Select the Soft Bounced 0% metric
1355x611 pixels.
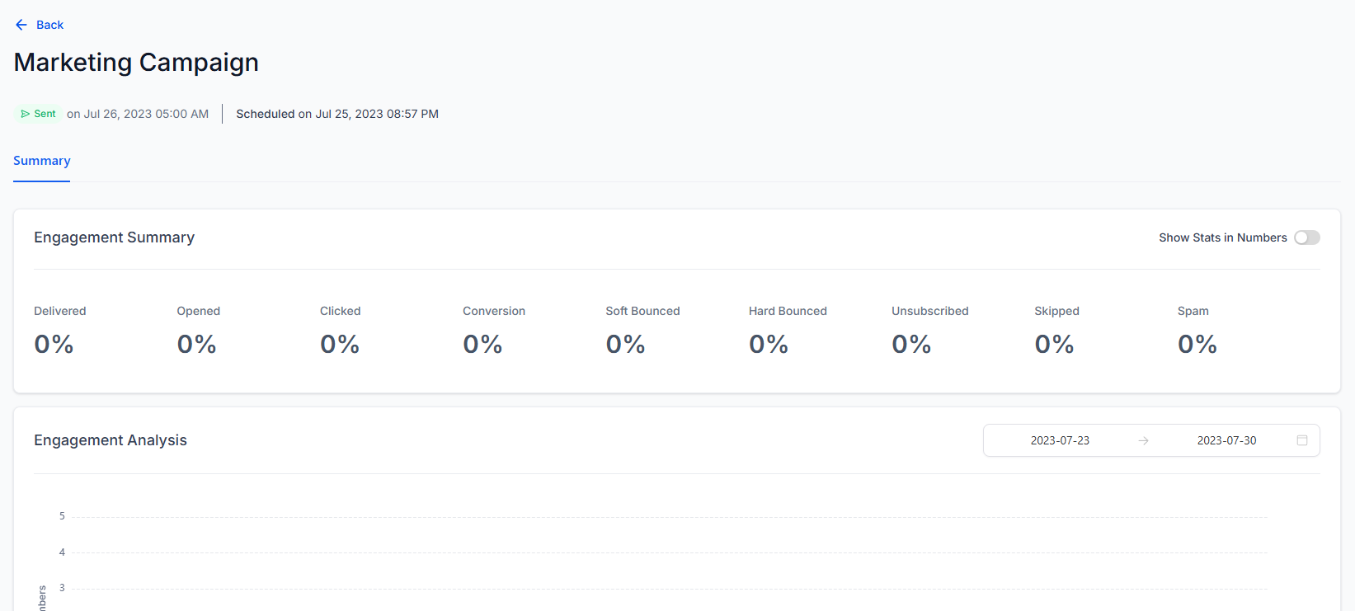(625, 344)
